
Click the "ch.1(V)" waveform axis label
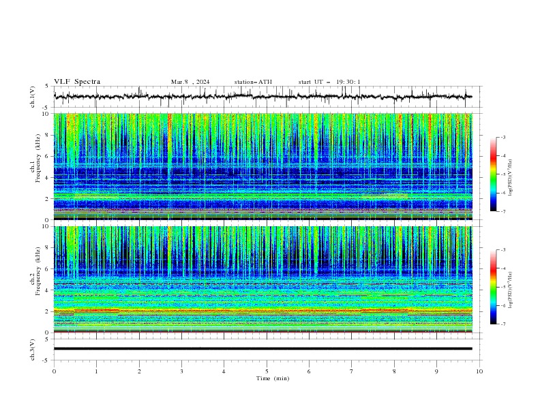tap(33, 97)
